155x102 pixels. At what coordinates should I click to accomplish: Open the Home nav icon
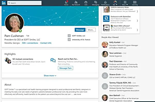(x=66, y=3)
